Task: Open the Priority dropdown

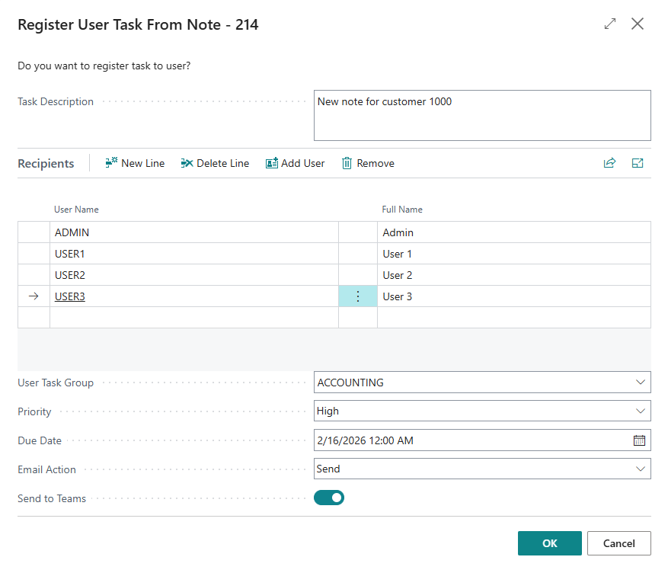Action: [x=640, y=411]
